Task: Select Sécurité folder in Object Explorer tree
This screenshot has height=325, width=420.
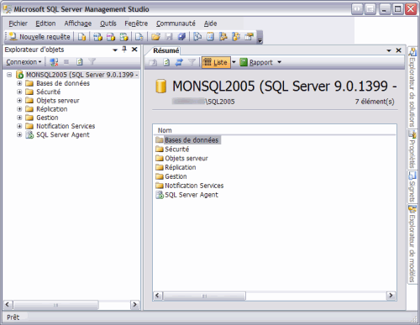Action: tap(49, 92)
